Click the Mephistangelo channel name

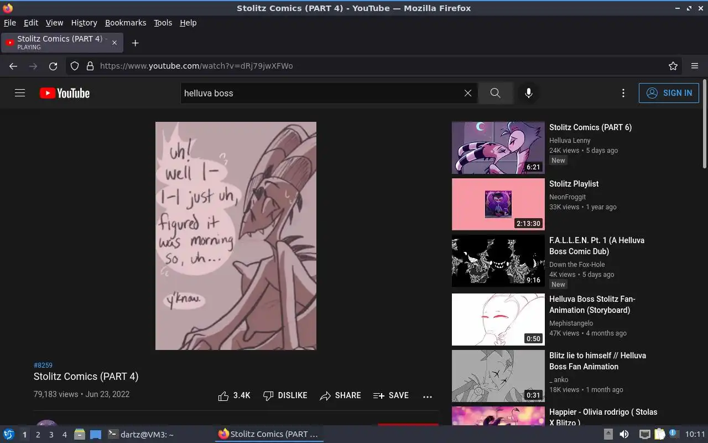coord(571,323)
